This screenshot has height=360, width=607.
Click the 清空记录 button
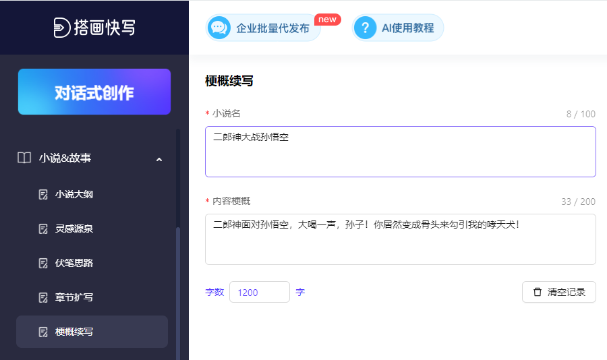coord(558,292)
